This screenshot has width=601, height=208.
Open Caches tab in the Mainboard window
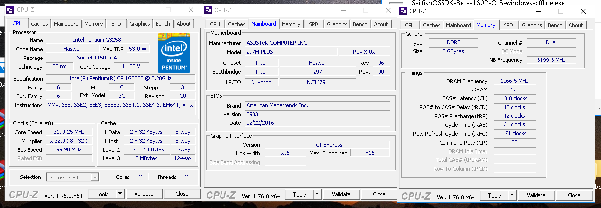(x=237, y=24)
